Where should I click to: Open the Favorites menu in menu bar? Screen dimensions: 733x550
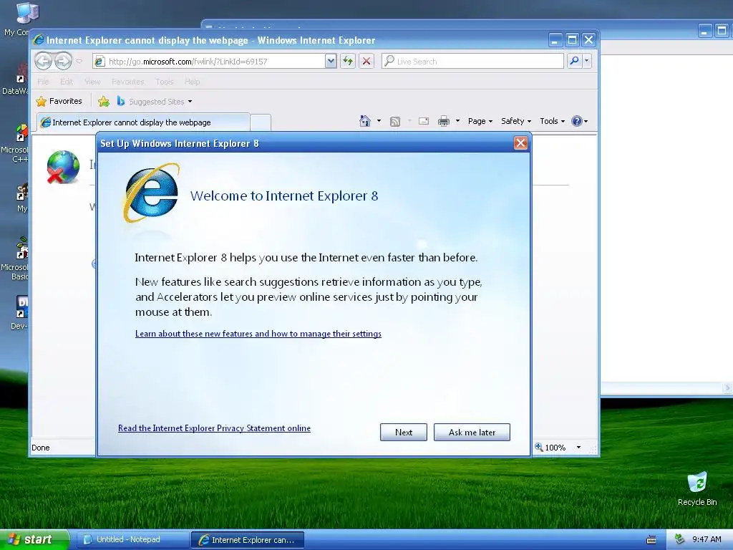127,82
